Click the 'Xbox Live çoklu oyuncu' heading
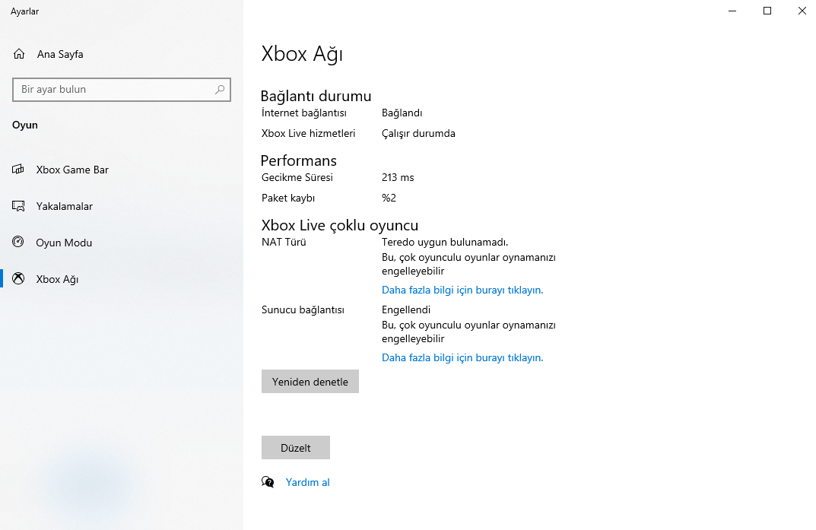 340,224
